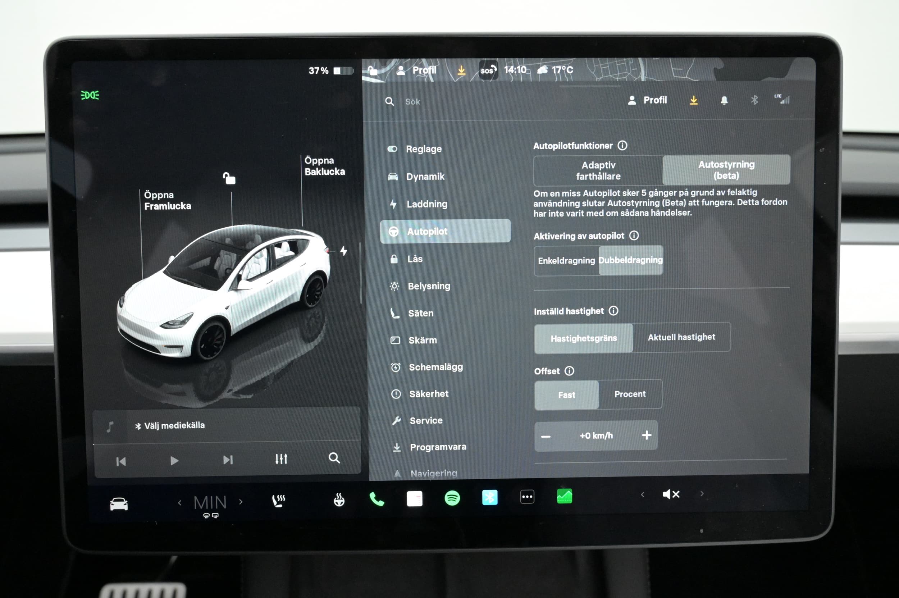Tap the info icon beside Autopilotfunktioner
This screenshot has width=899, height=598.
pos(622,145)
